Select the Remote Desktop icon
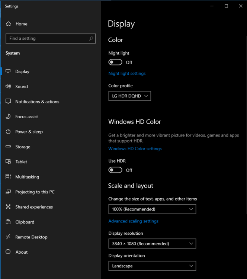 (9, 237)
